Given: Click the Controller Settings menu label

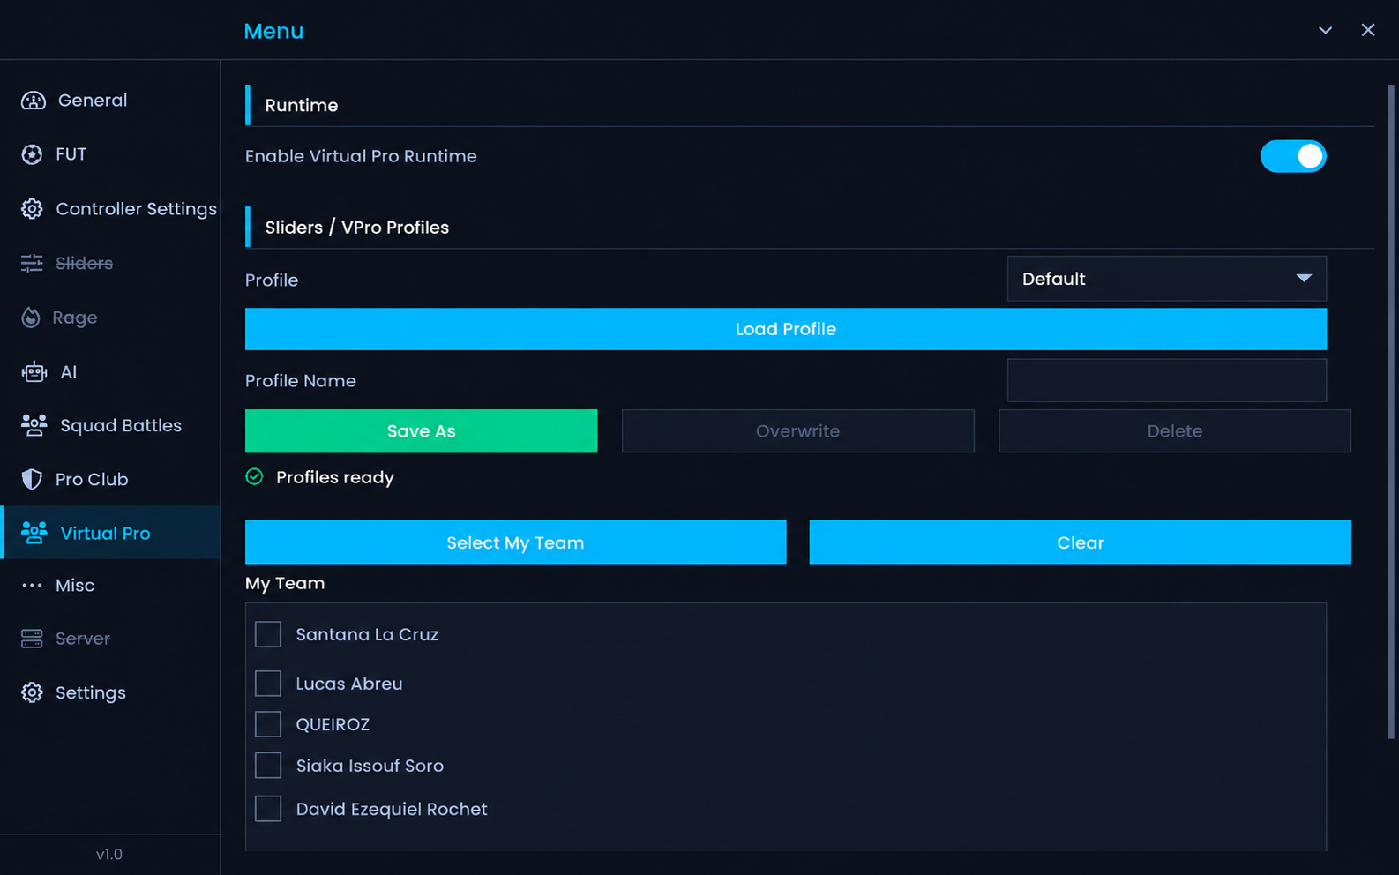Looking at the screenshot, I should [136, 209].
